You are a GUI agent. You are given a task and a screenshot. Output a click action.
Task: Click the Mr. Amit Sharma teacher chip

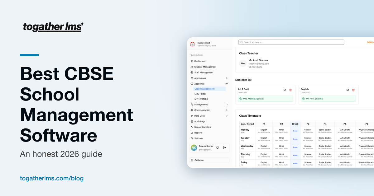[x=328, y=99]
